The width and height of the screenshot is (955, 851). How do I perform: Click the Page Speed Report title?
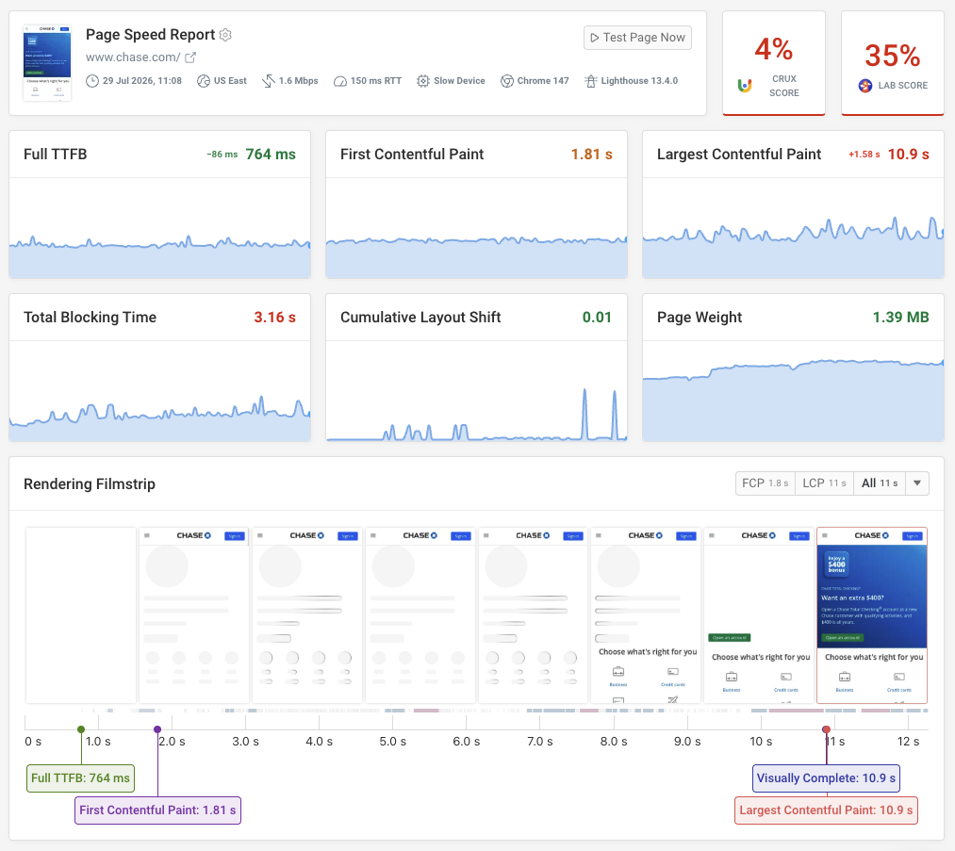pos(151,35)
